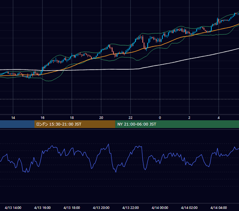
Task: Click the blue session bar before London
Action: [x=17, y=124]
